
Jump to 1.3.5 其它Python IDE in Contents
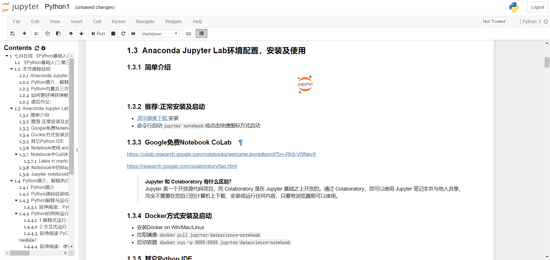[x=42, y=141]
